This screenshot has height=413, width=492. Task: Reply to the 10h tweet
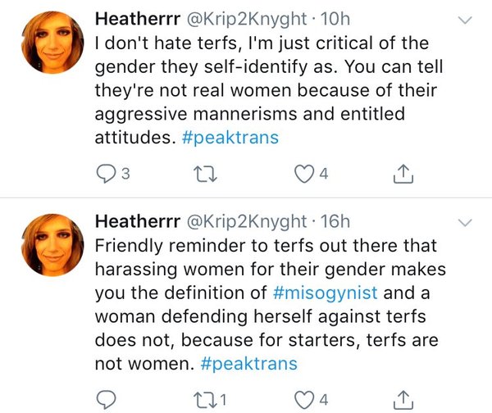coord(107,174)
